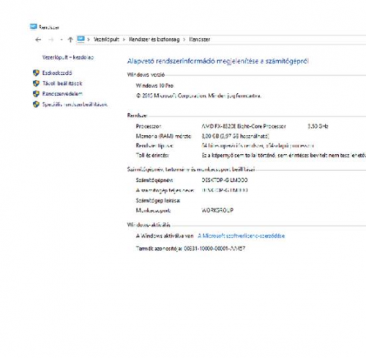This screenshot has height=358, width=366.
Task: Click shield icon beside Eszközkezelő
Action: point(36,73)
